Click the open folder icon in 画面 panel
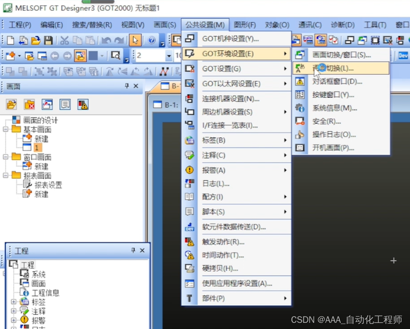This screenshot has width=410, height=329. 11,105
